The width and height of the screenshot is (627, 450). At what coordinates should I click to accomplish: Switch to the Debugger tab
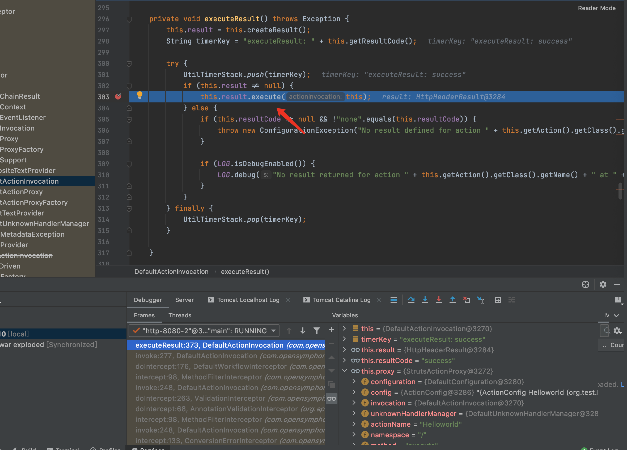[x=148, y=300]
